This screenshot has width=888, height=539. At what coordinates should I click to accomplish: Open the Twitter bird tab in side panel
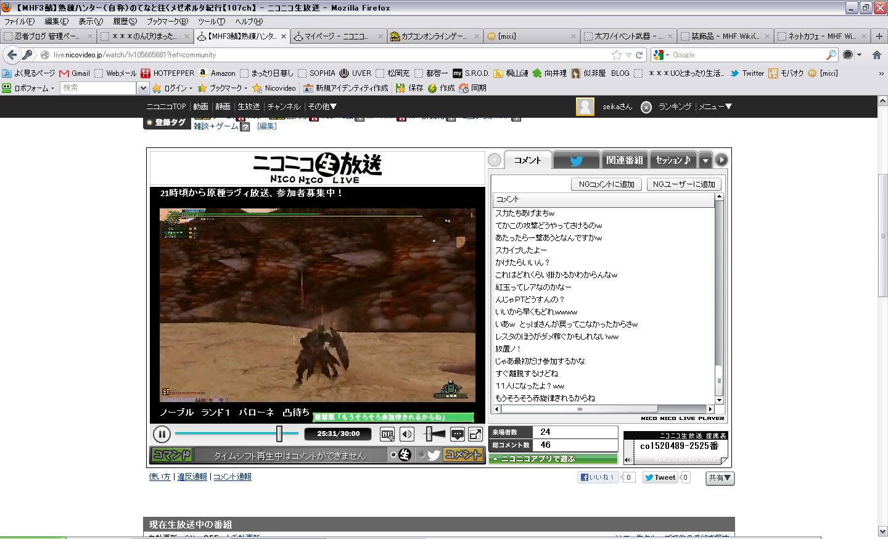tap(576, 160)
